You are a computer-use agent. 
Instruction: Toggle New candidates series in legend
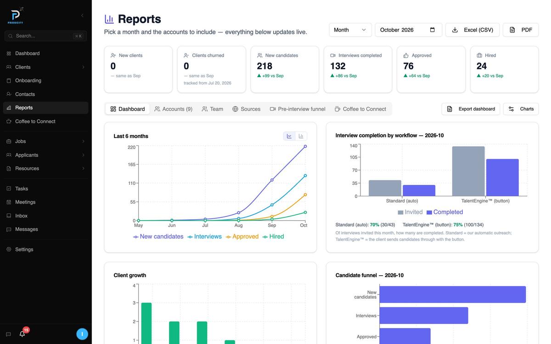click(158, 237)
